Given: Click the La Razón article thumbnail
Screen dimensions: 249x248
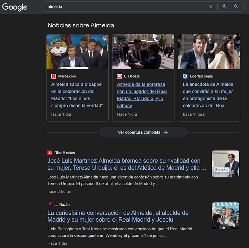Looking at the screenshot, I should coord(226,216).
